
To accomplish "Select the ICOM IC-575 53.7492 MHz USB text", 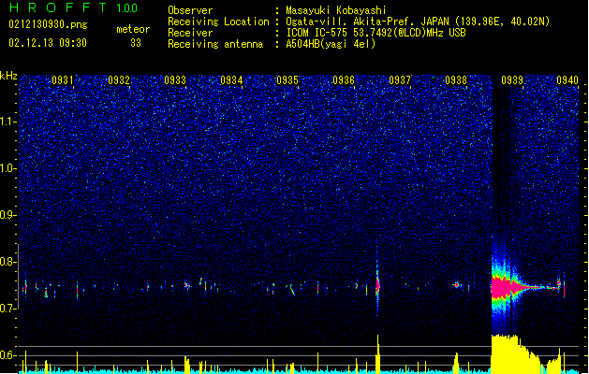I will point(376,33).
